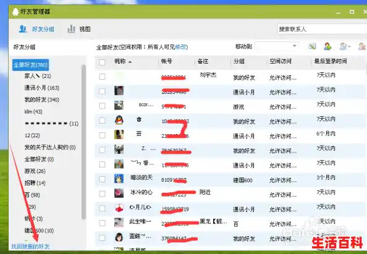Select the 全部好友 (0) group

[x=39, y=159]
